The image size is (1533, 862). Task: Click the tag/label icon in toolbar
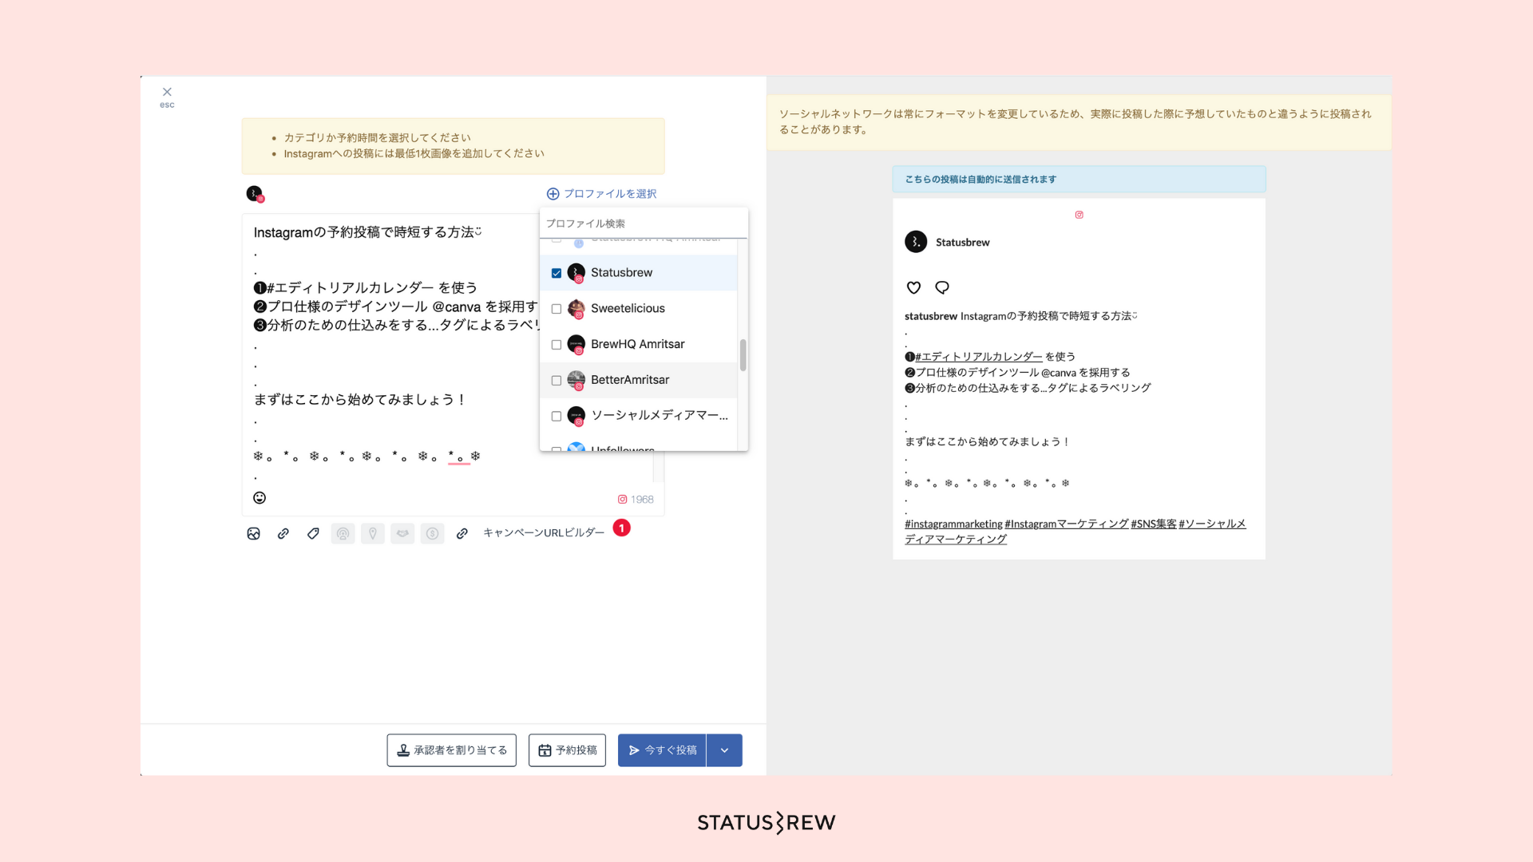(313, 532)
